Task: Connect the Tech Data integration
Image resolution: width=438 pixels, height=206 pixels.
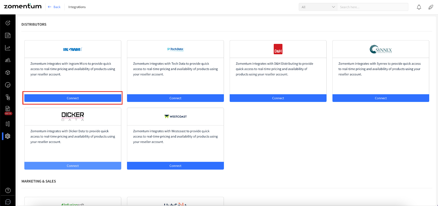Action: pos(175,98)
